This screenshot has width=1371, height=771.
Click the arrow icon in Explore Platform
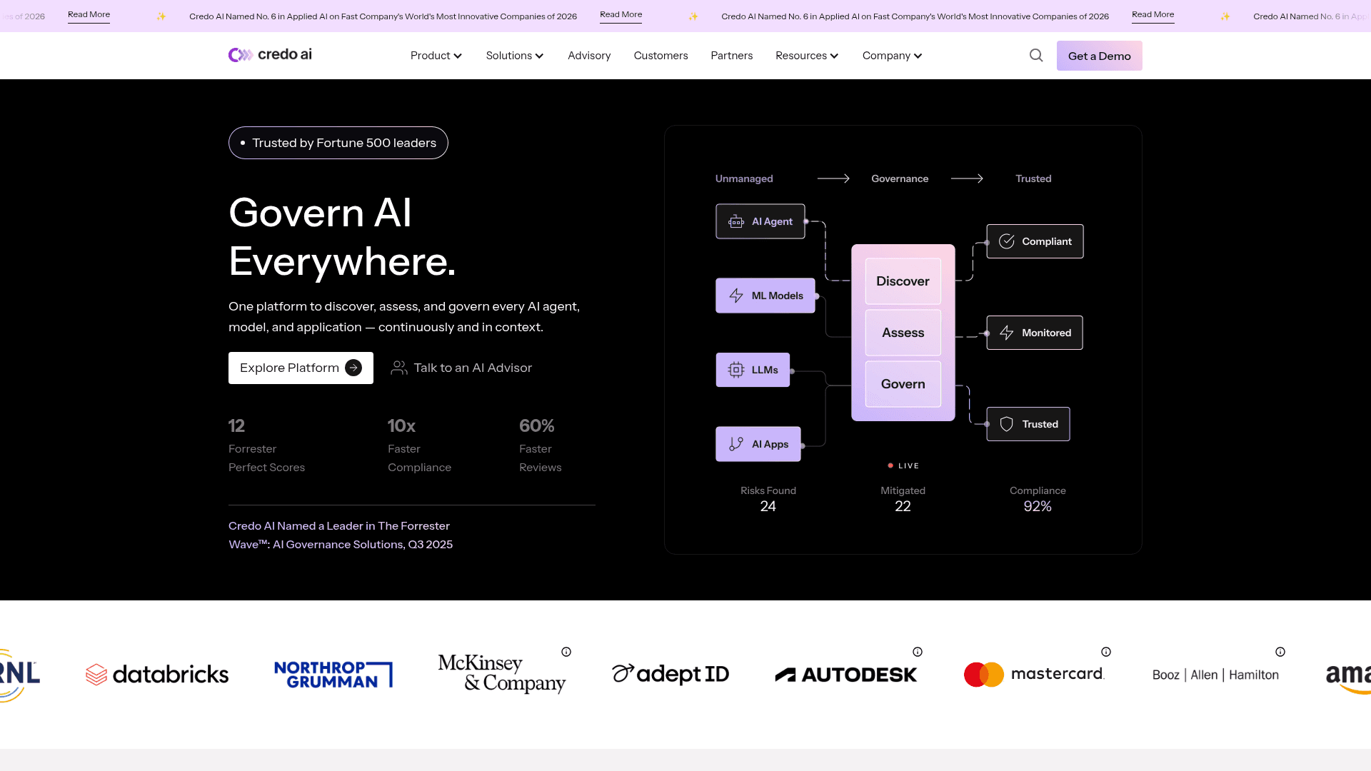(353, 368)
